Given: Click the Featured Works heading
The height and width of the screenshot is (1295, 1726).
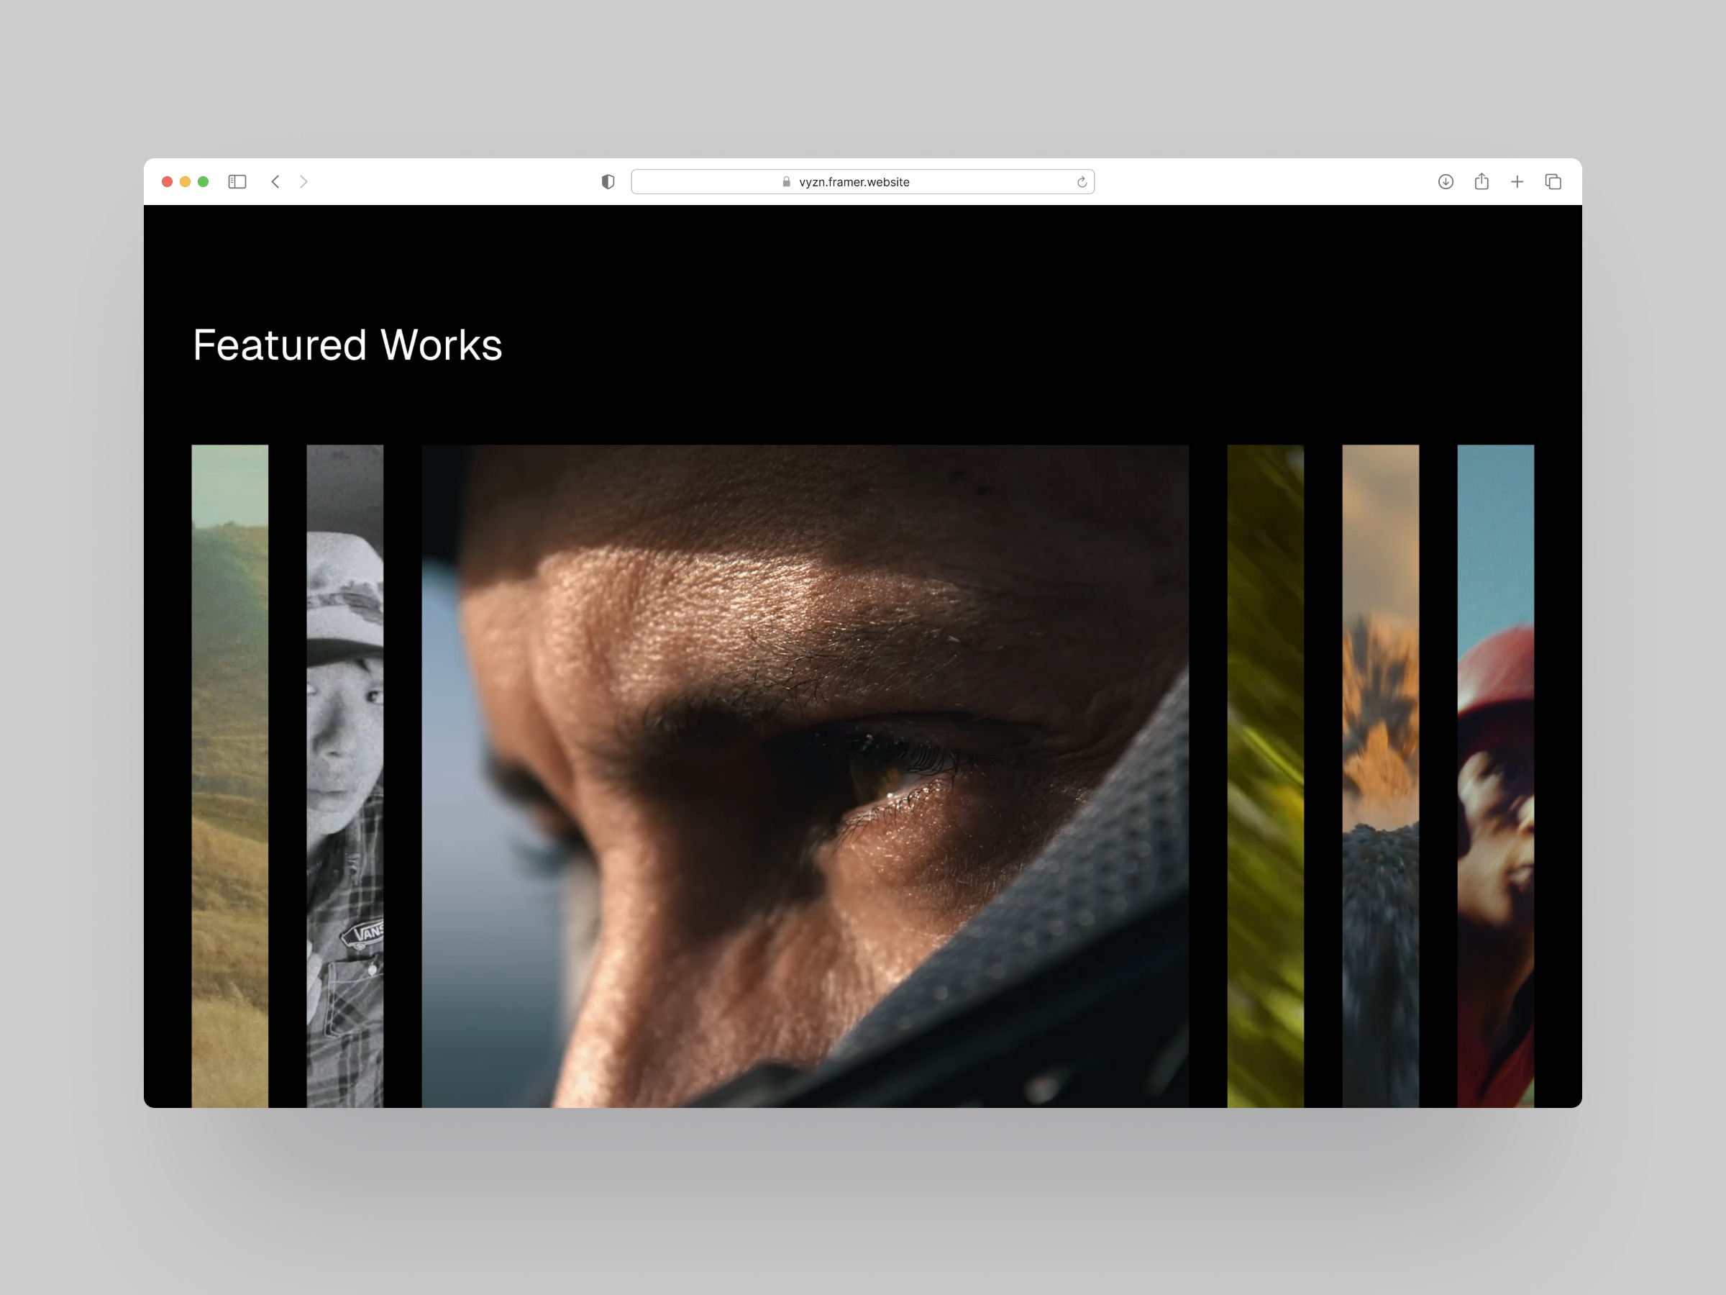Looking at the screenshot, I should [x=347, y=345].
